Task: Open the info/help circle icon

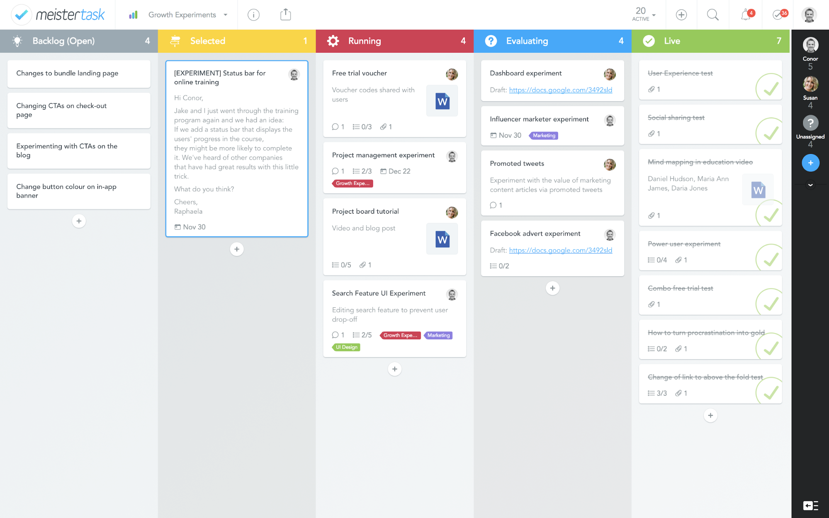Action: coord(253,15)
